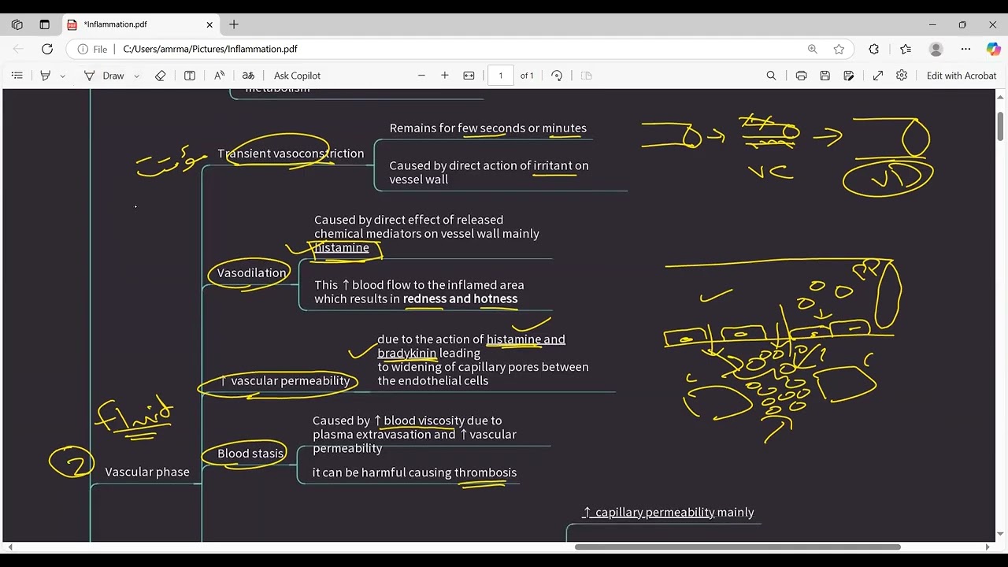The image size is (1008, 567).
Task: Click the '↑ vascular permeability' node text
Action: tap(284, 381)
